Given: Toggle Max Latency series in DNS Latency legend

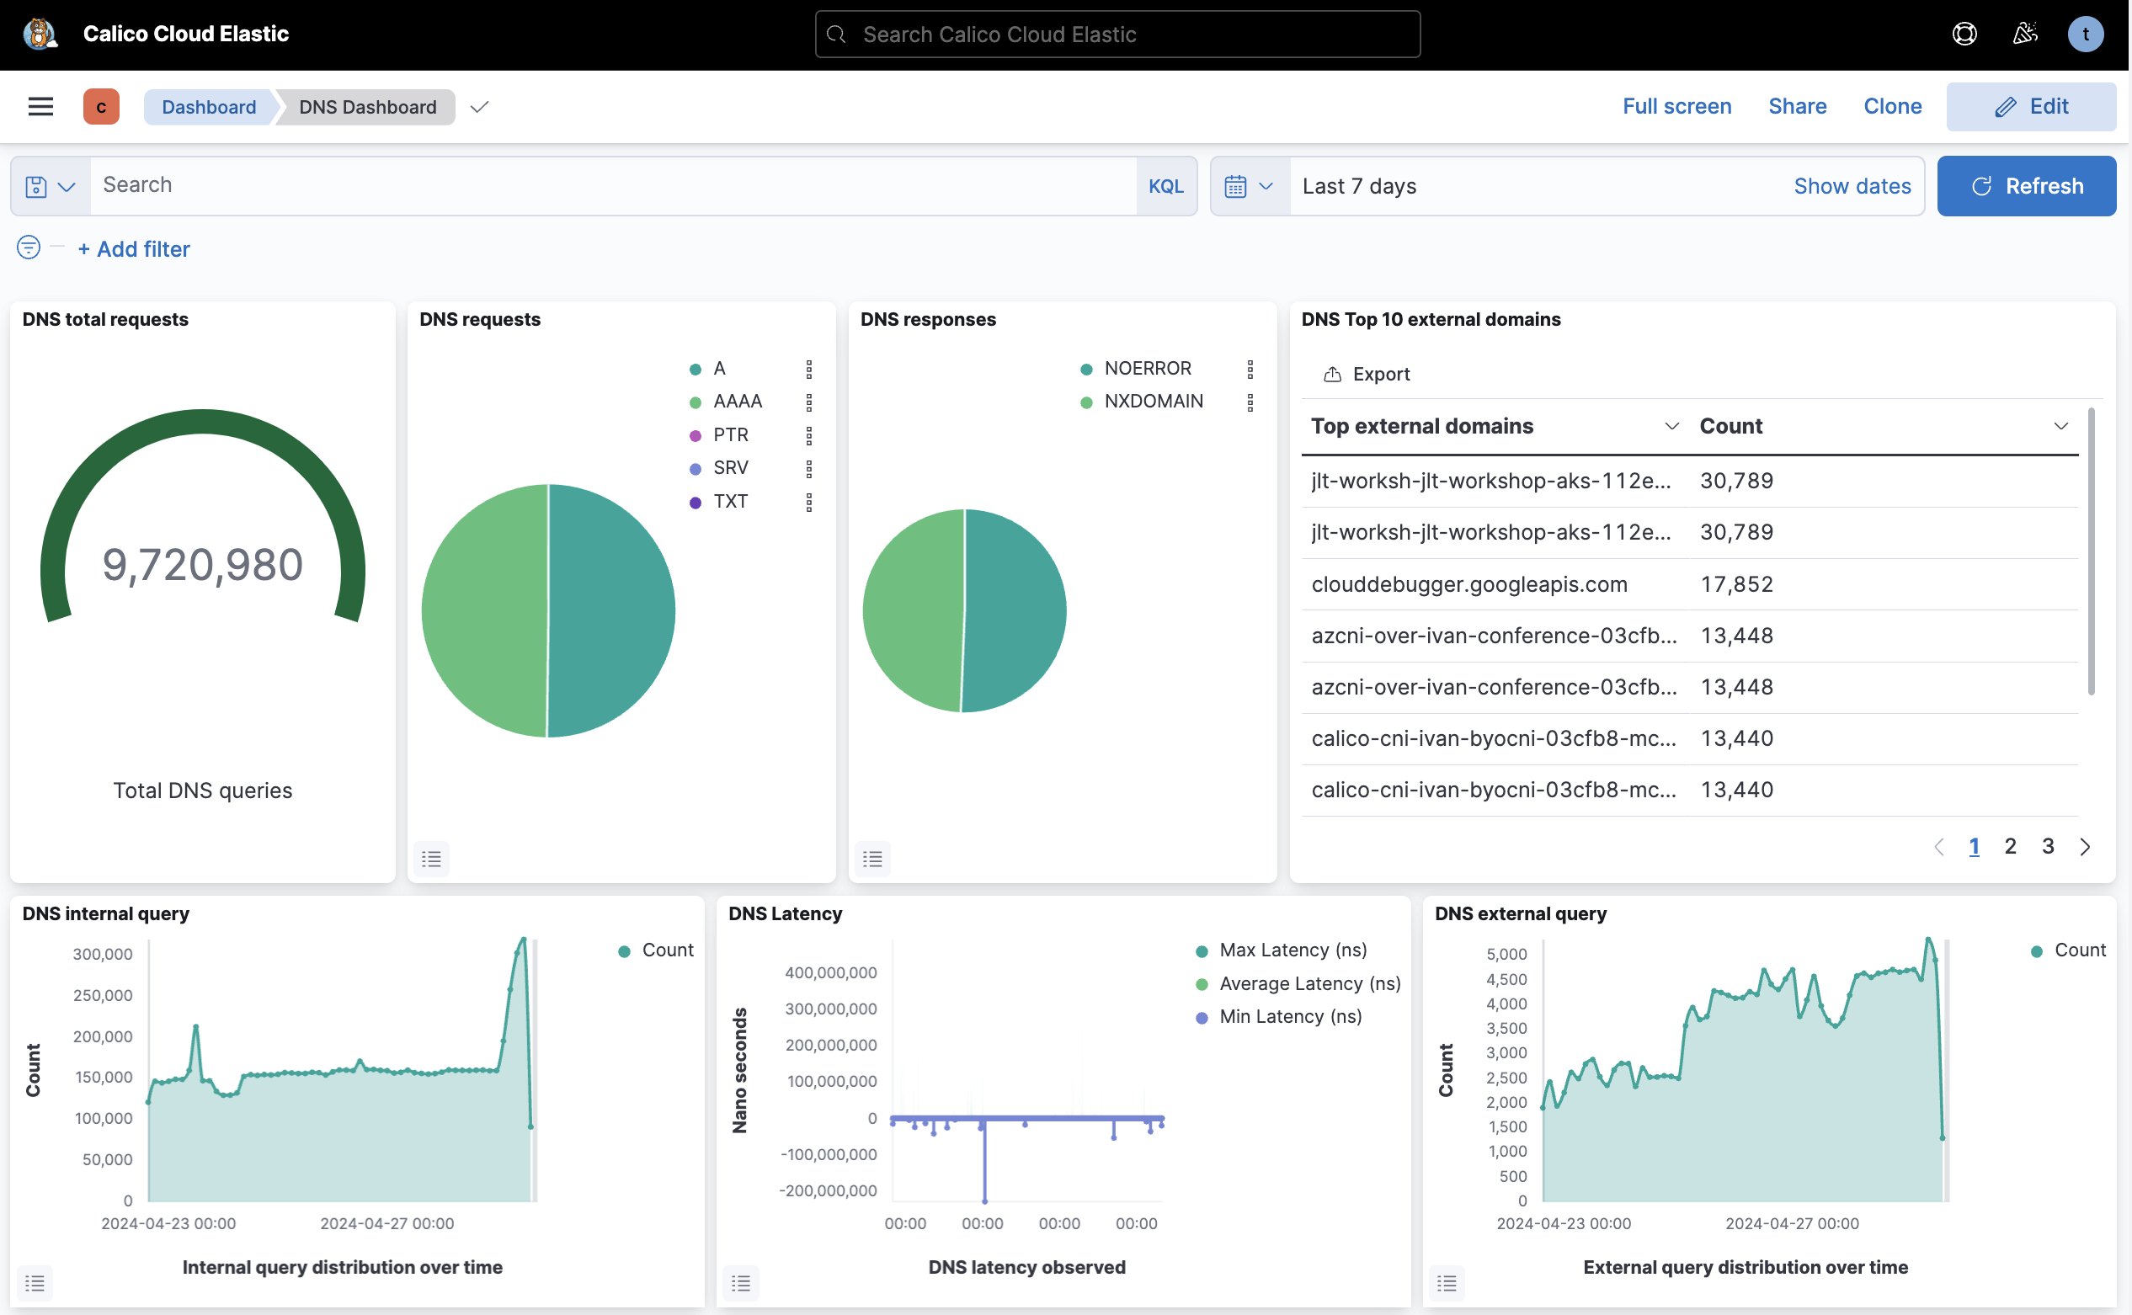Looking at the screenshot, I should coord(1293,950).
